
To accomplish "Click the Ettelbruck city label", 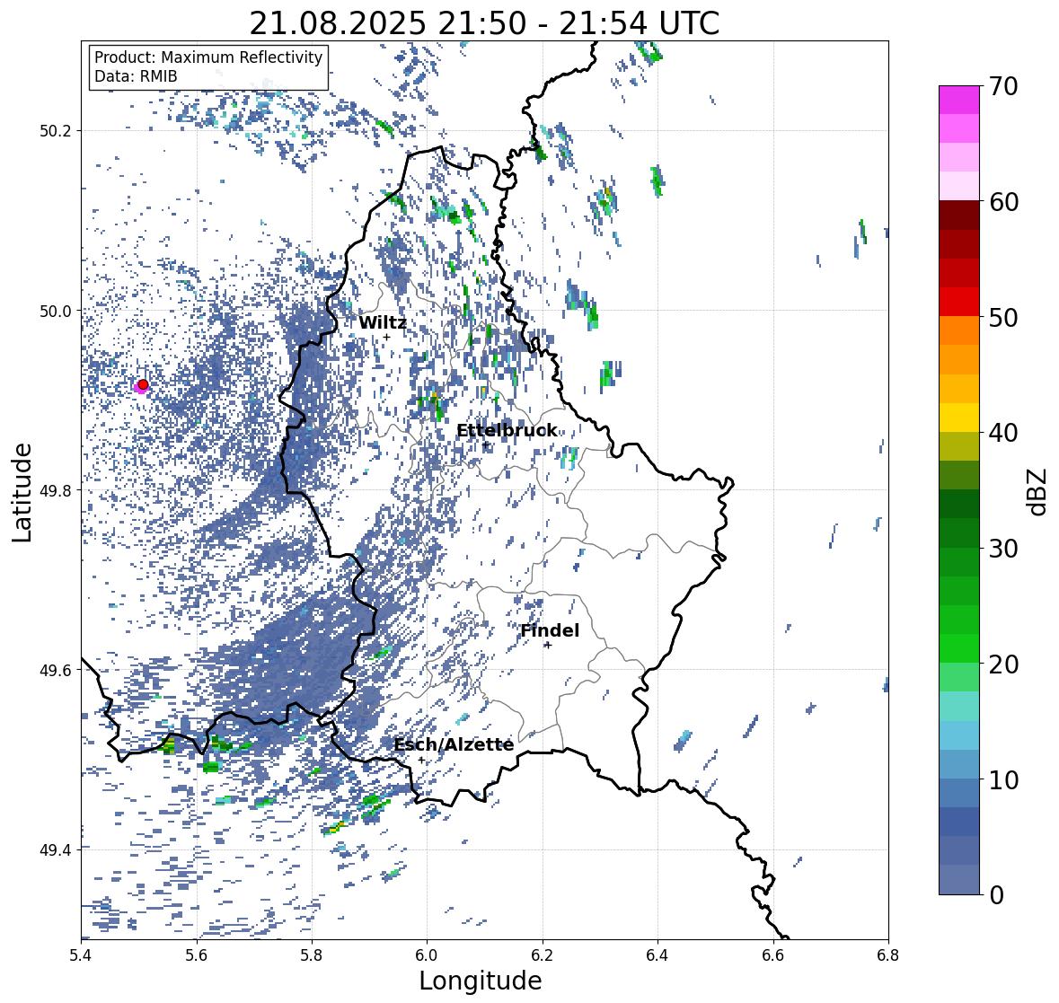I will click(x=507, y=431).
